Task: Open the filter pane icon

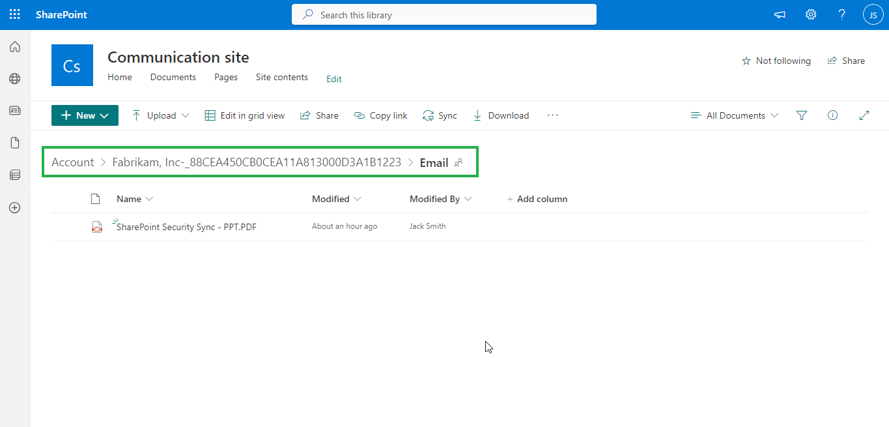Action: pyautogui.click(x=801, y=115)
